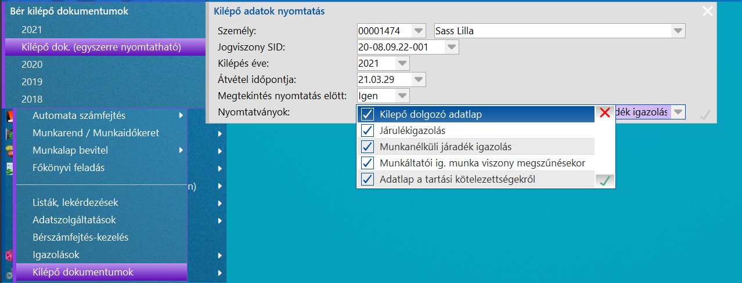Viewport: 742px width, 283px height.
Task: Click the submenu arrow next to Automata számfejtés
Action: click(182, 116)
